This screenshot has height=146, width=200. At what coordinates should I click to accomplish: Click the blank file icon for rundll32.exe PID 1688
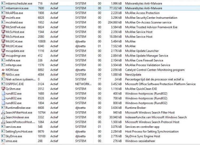[x=3, y=93]
